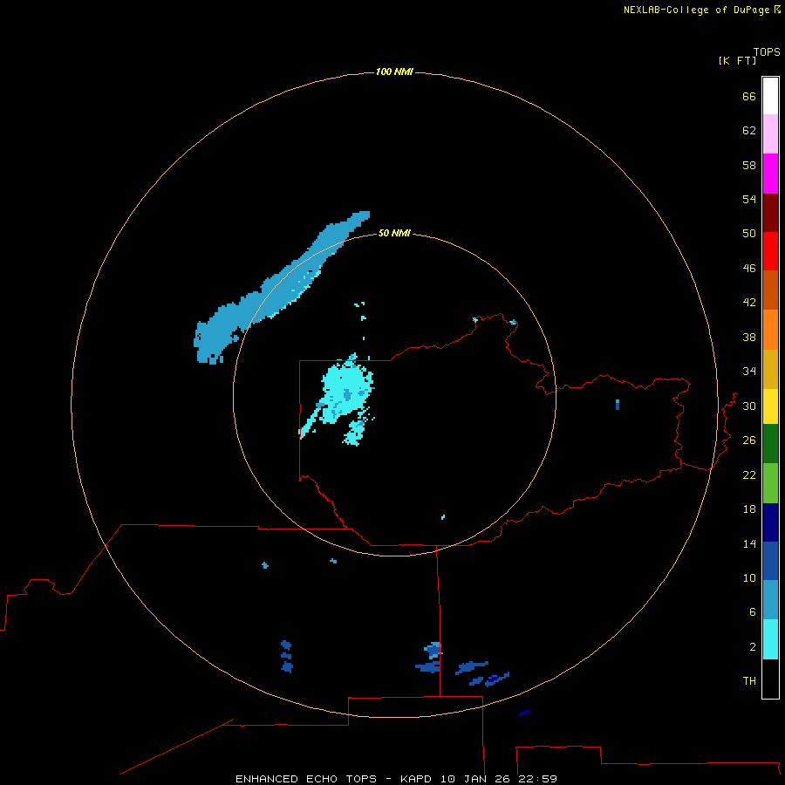Click the gold legend swatch
Screen dimensions: 785x785
click(770, 369)
